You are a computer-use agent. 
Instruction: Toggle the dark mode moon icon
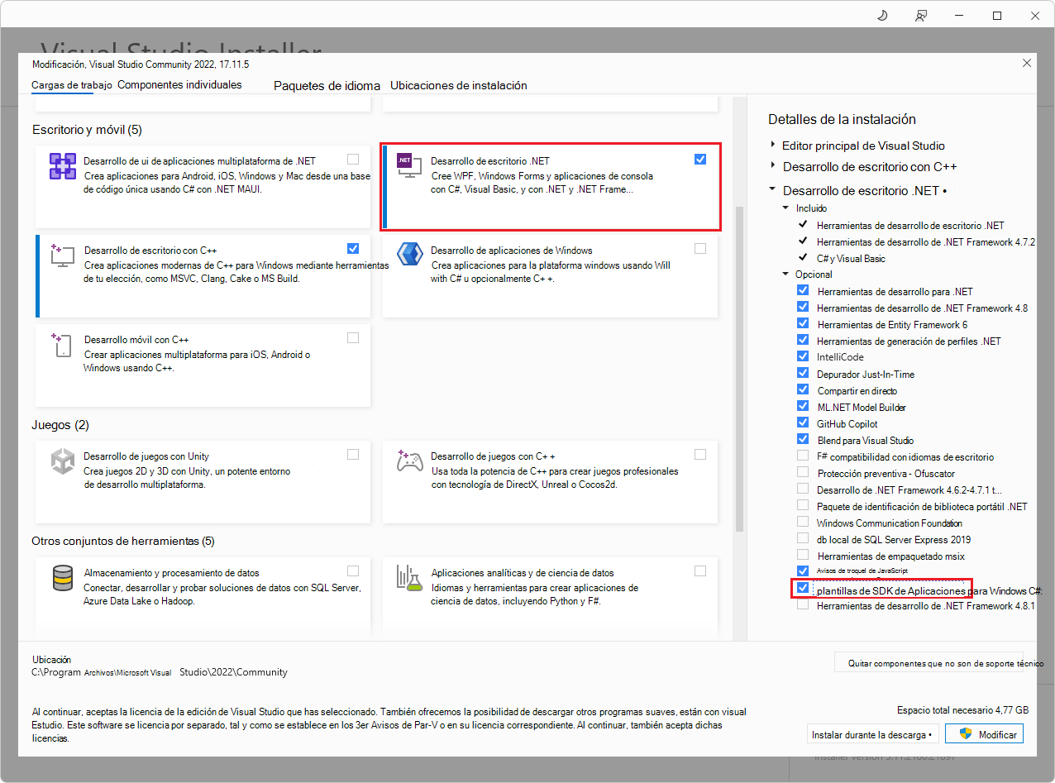coord(882,16)
